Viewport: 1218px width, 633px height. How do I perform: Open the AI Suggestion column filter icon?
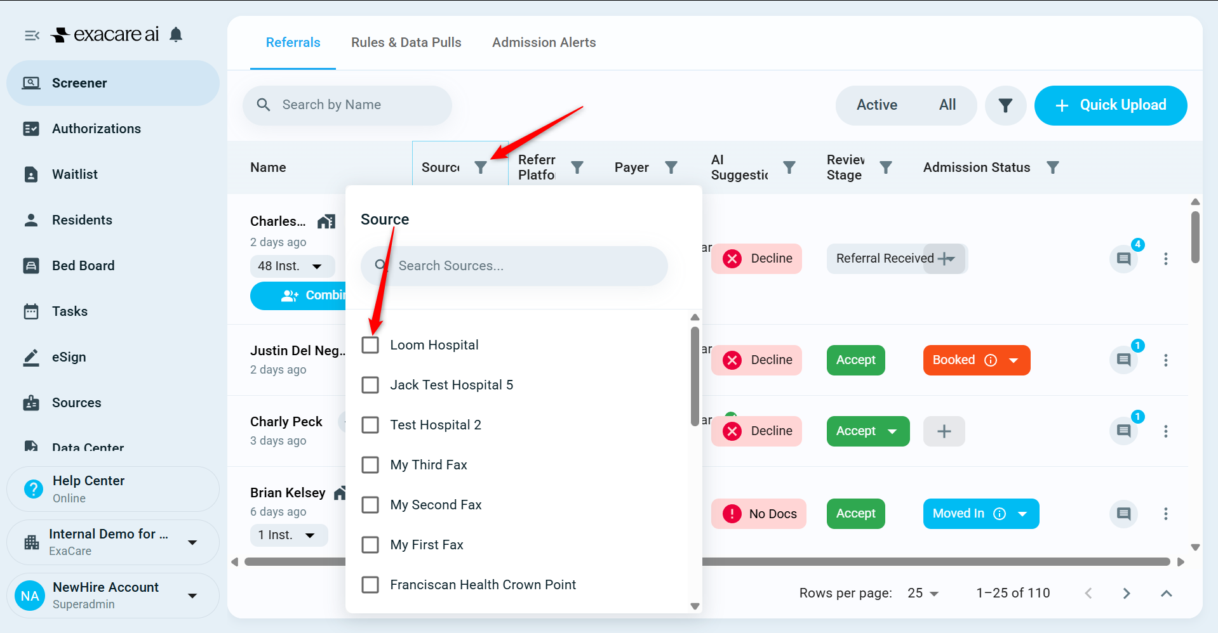tap(789, 167)
